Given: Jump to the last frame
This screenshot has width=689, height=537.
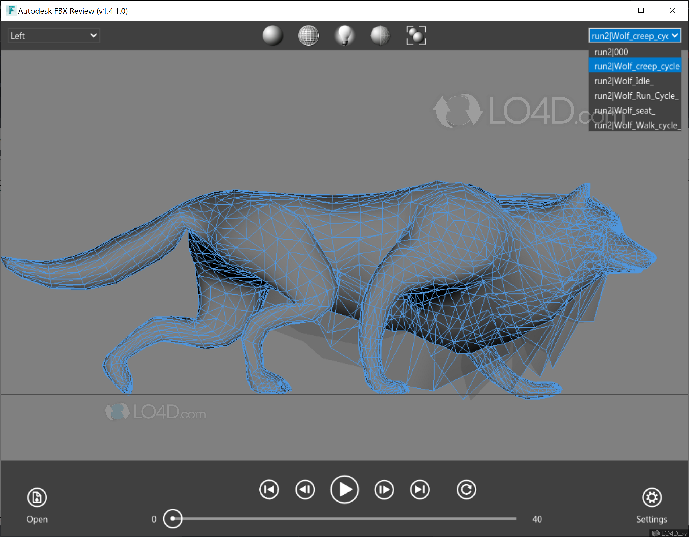Looking at the screenshot, I should tap(419, 489).
